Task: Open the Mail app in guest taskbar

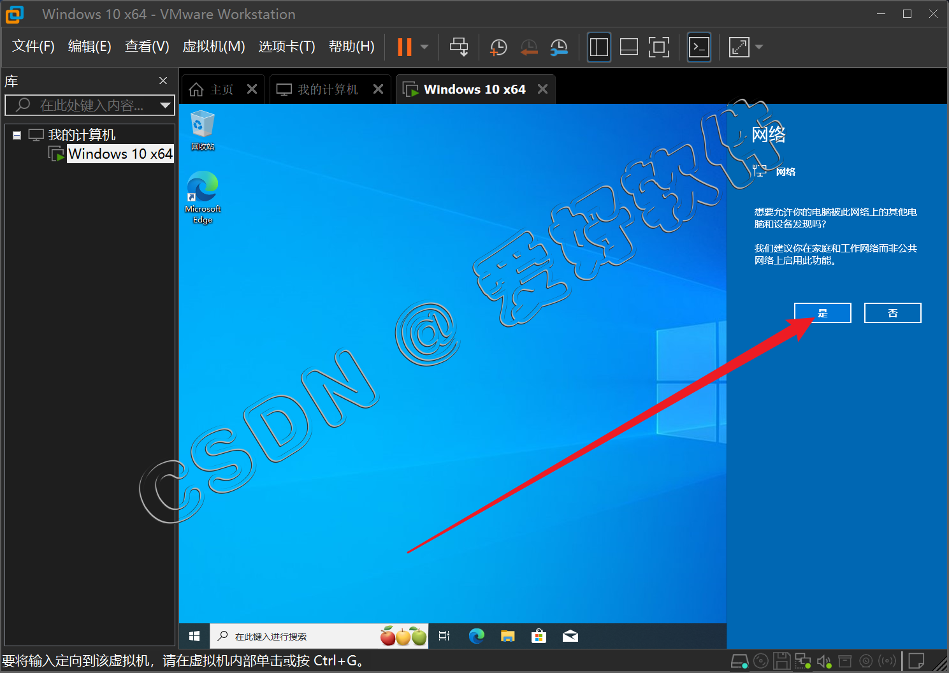Action: (x=570, y=636)
